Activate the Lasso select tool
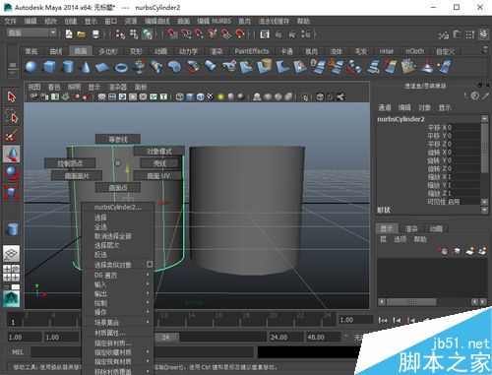 tap(12, 116)
